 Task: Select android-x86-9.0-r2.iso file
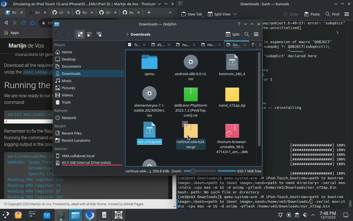pos(191,68)
